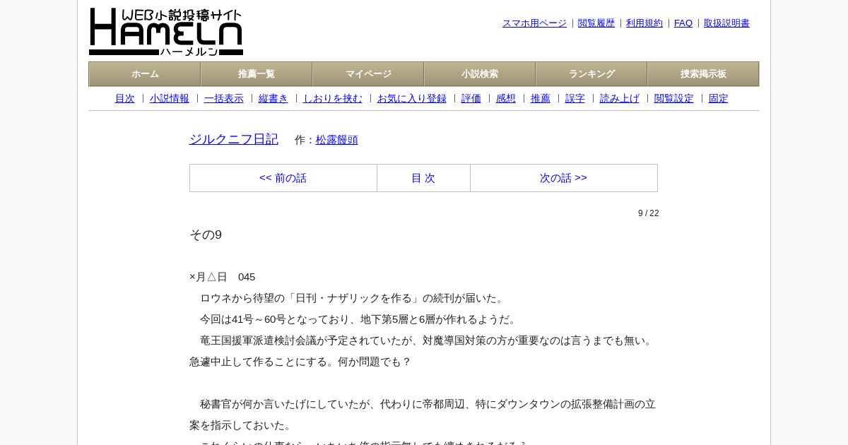
Task: Click しおりを挟む to add bookmark
Action: pyautogui.click(x=333, y=99)
